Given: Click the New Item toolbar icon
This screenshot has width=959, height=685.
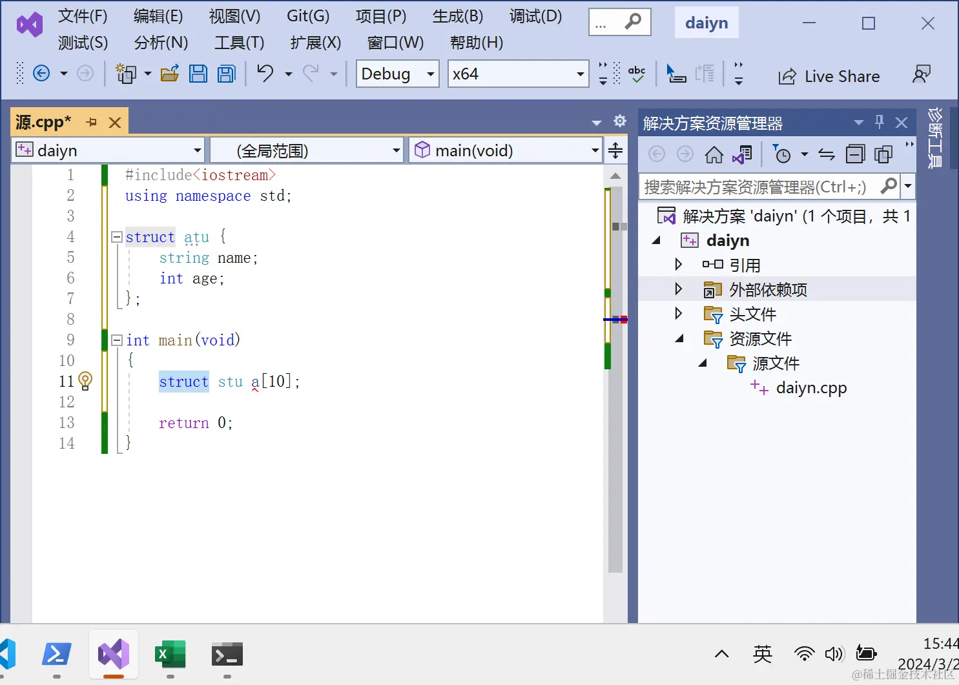Looking at the screenshot, I should pos(126,74).
